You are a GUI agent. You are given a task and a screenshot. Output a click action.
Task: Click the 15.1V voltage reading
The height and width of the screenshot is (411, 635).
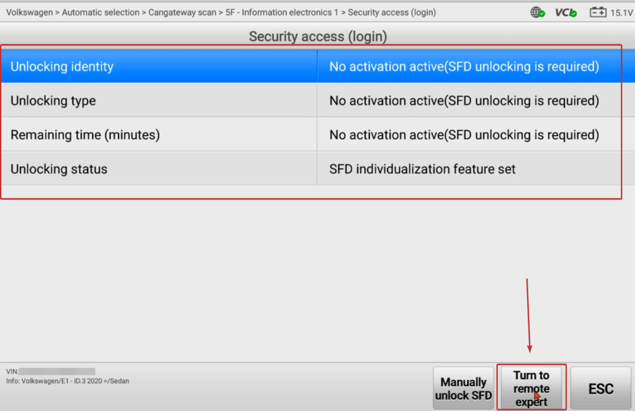(x=621, y=13)
